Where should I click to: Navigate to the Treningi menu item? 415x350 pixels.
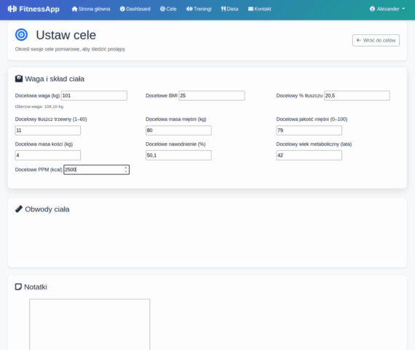click(199, 9)
